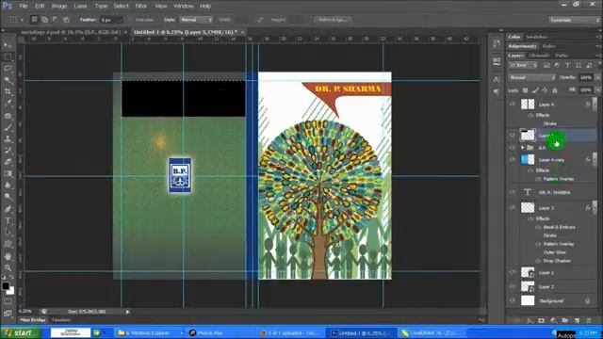Select the Brush tool
Viewport: 603px width, 339px height.
(8, 127)
